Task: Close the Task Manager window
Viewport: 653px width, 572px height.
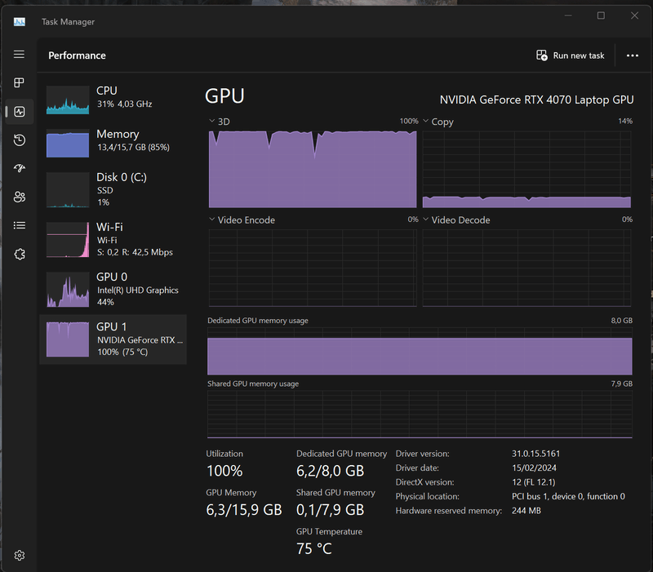Action: 634,16
